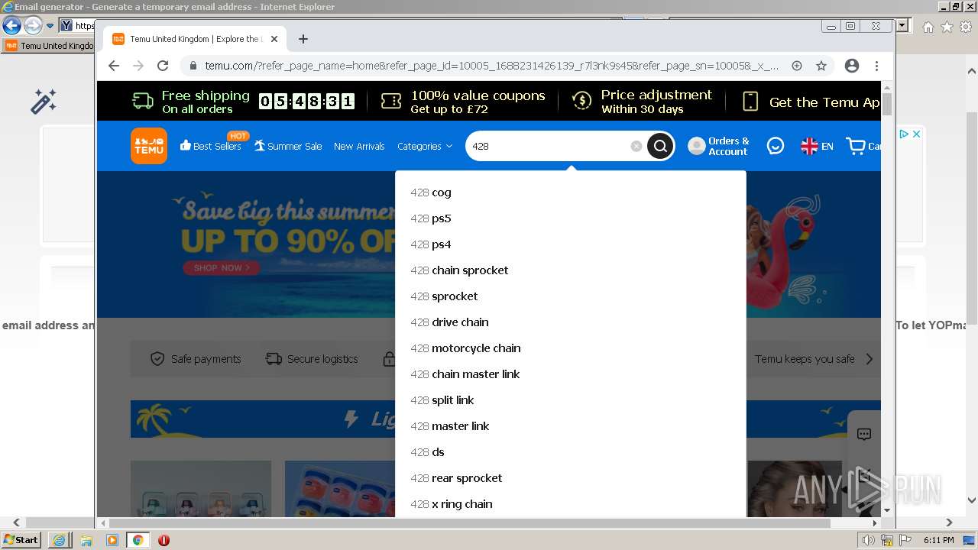This screenshot has height=550, width=978.
Task: Pick the '428 chain sprocket' suggestion
Action: [x=570, y=270]
